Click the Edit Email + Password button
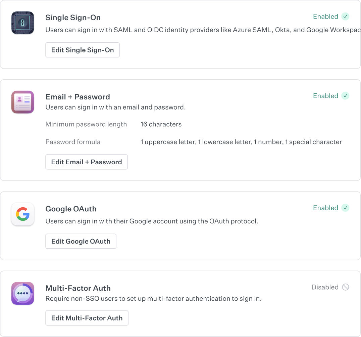This screenshot has width=361, height=337. (86, 162)
